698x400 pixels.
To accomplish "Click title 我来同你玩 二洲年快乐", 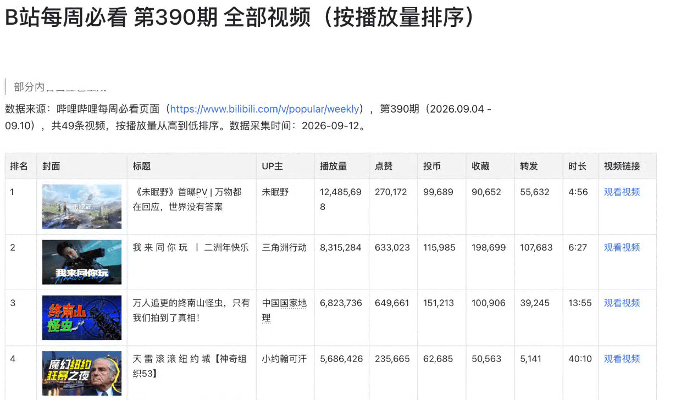I will tap(191, 247).
